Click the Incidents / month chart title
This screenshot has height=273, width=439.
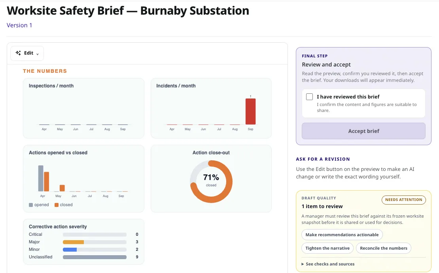tap(176, 86)
